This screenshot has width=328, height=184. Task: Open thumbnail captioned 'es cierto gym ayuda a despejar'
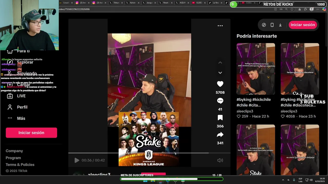(300, 150)
